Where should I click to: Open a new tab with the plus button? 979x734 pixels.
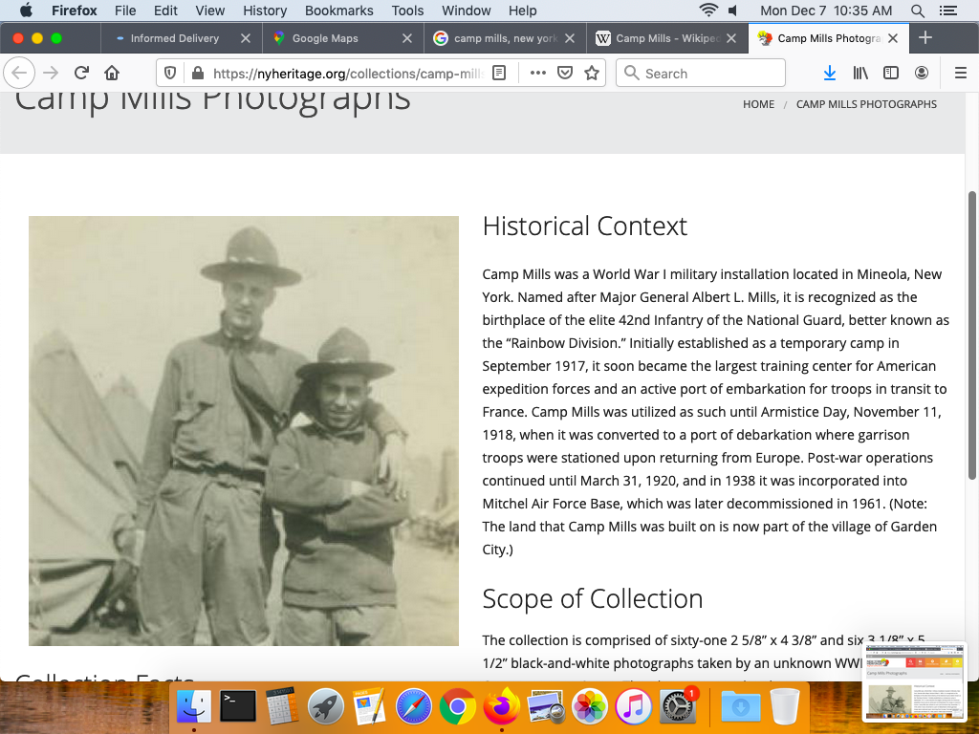point(925,38)
